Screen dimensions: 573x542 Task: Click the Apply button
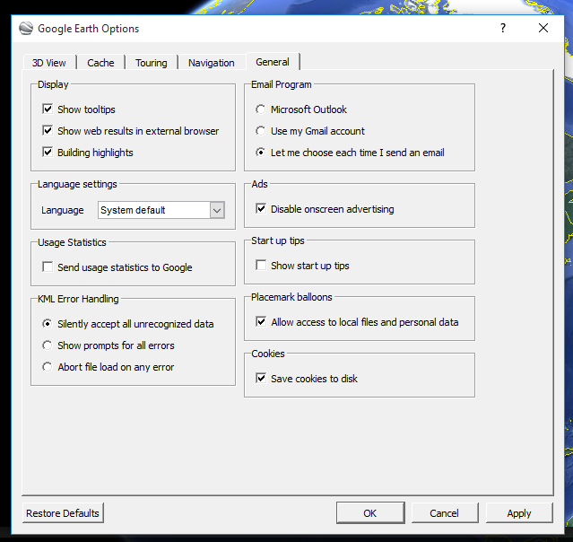519,513
